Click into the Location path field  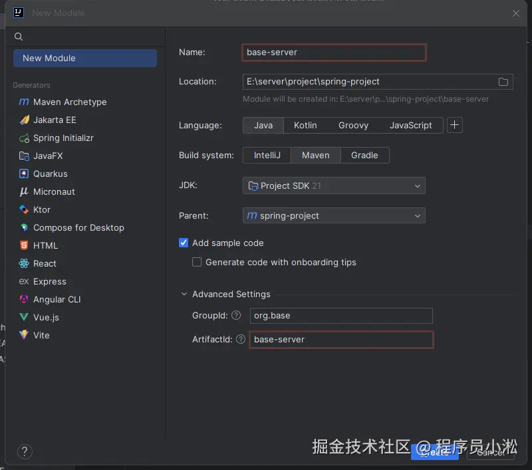pyautogui.click(x=369, y=82)
